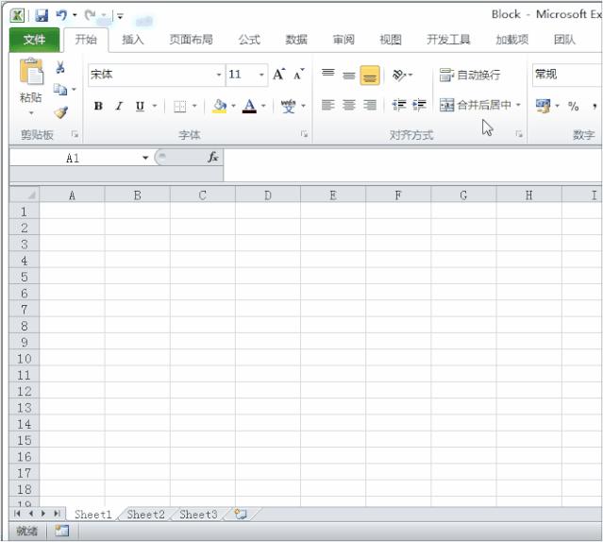603x542 pixels.
Task: Toggle Wrap Text (自动换行)
Action: 470,75
